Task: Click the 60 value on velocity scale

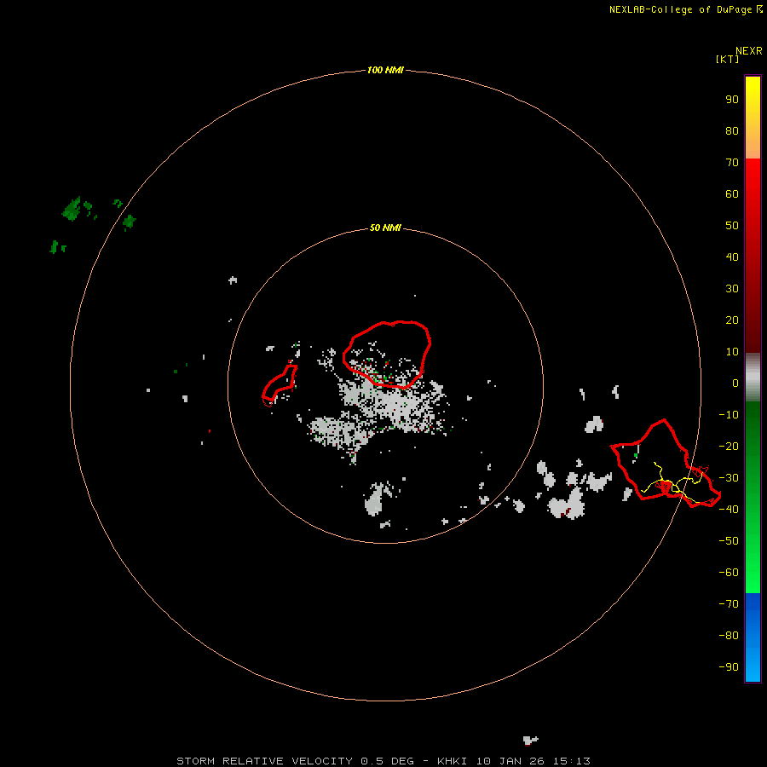Action: point(732,194)
